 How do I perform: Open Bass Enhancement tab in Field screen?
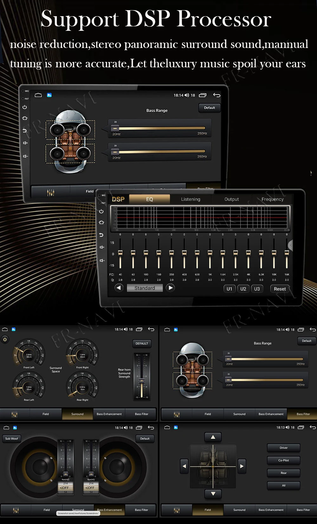click(271, 510)
